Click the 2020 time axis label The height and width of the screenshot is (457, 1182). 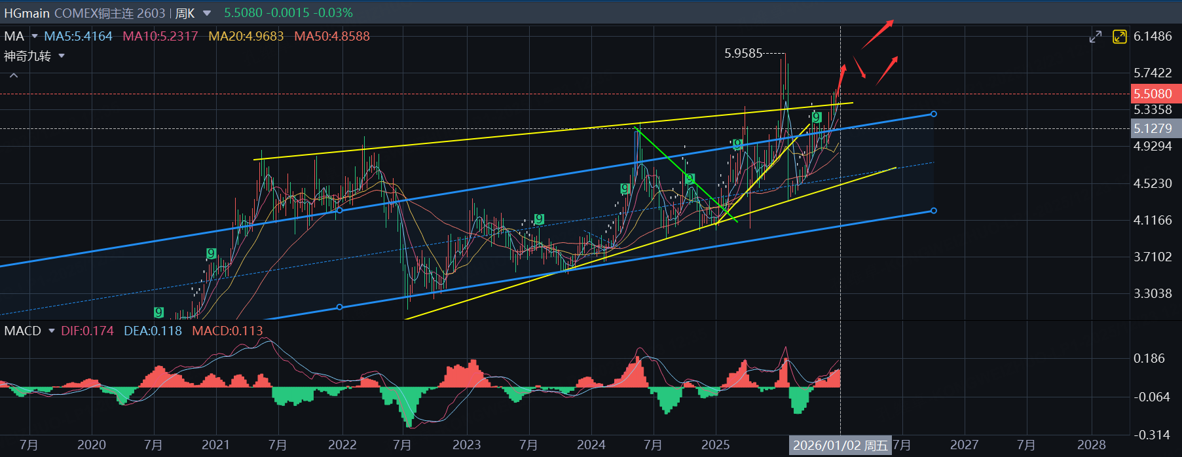coord(92,445)
